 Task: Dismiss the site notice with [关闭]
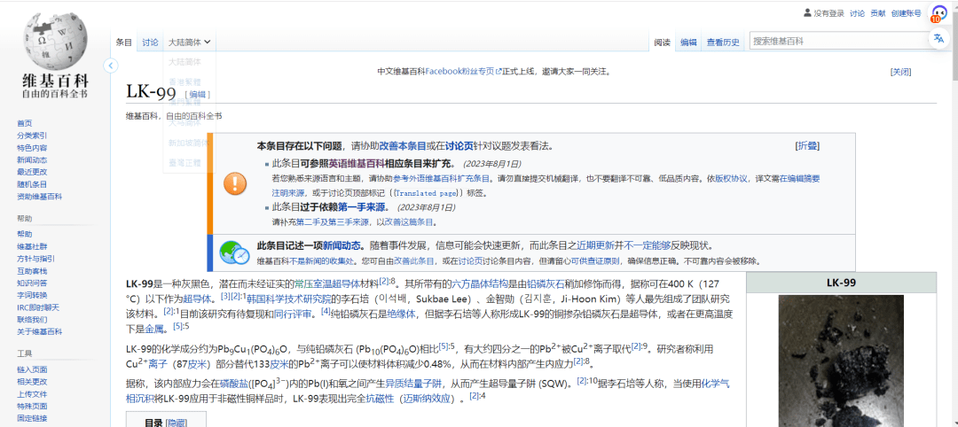[900, 72]
